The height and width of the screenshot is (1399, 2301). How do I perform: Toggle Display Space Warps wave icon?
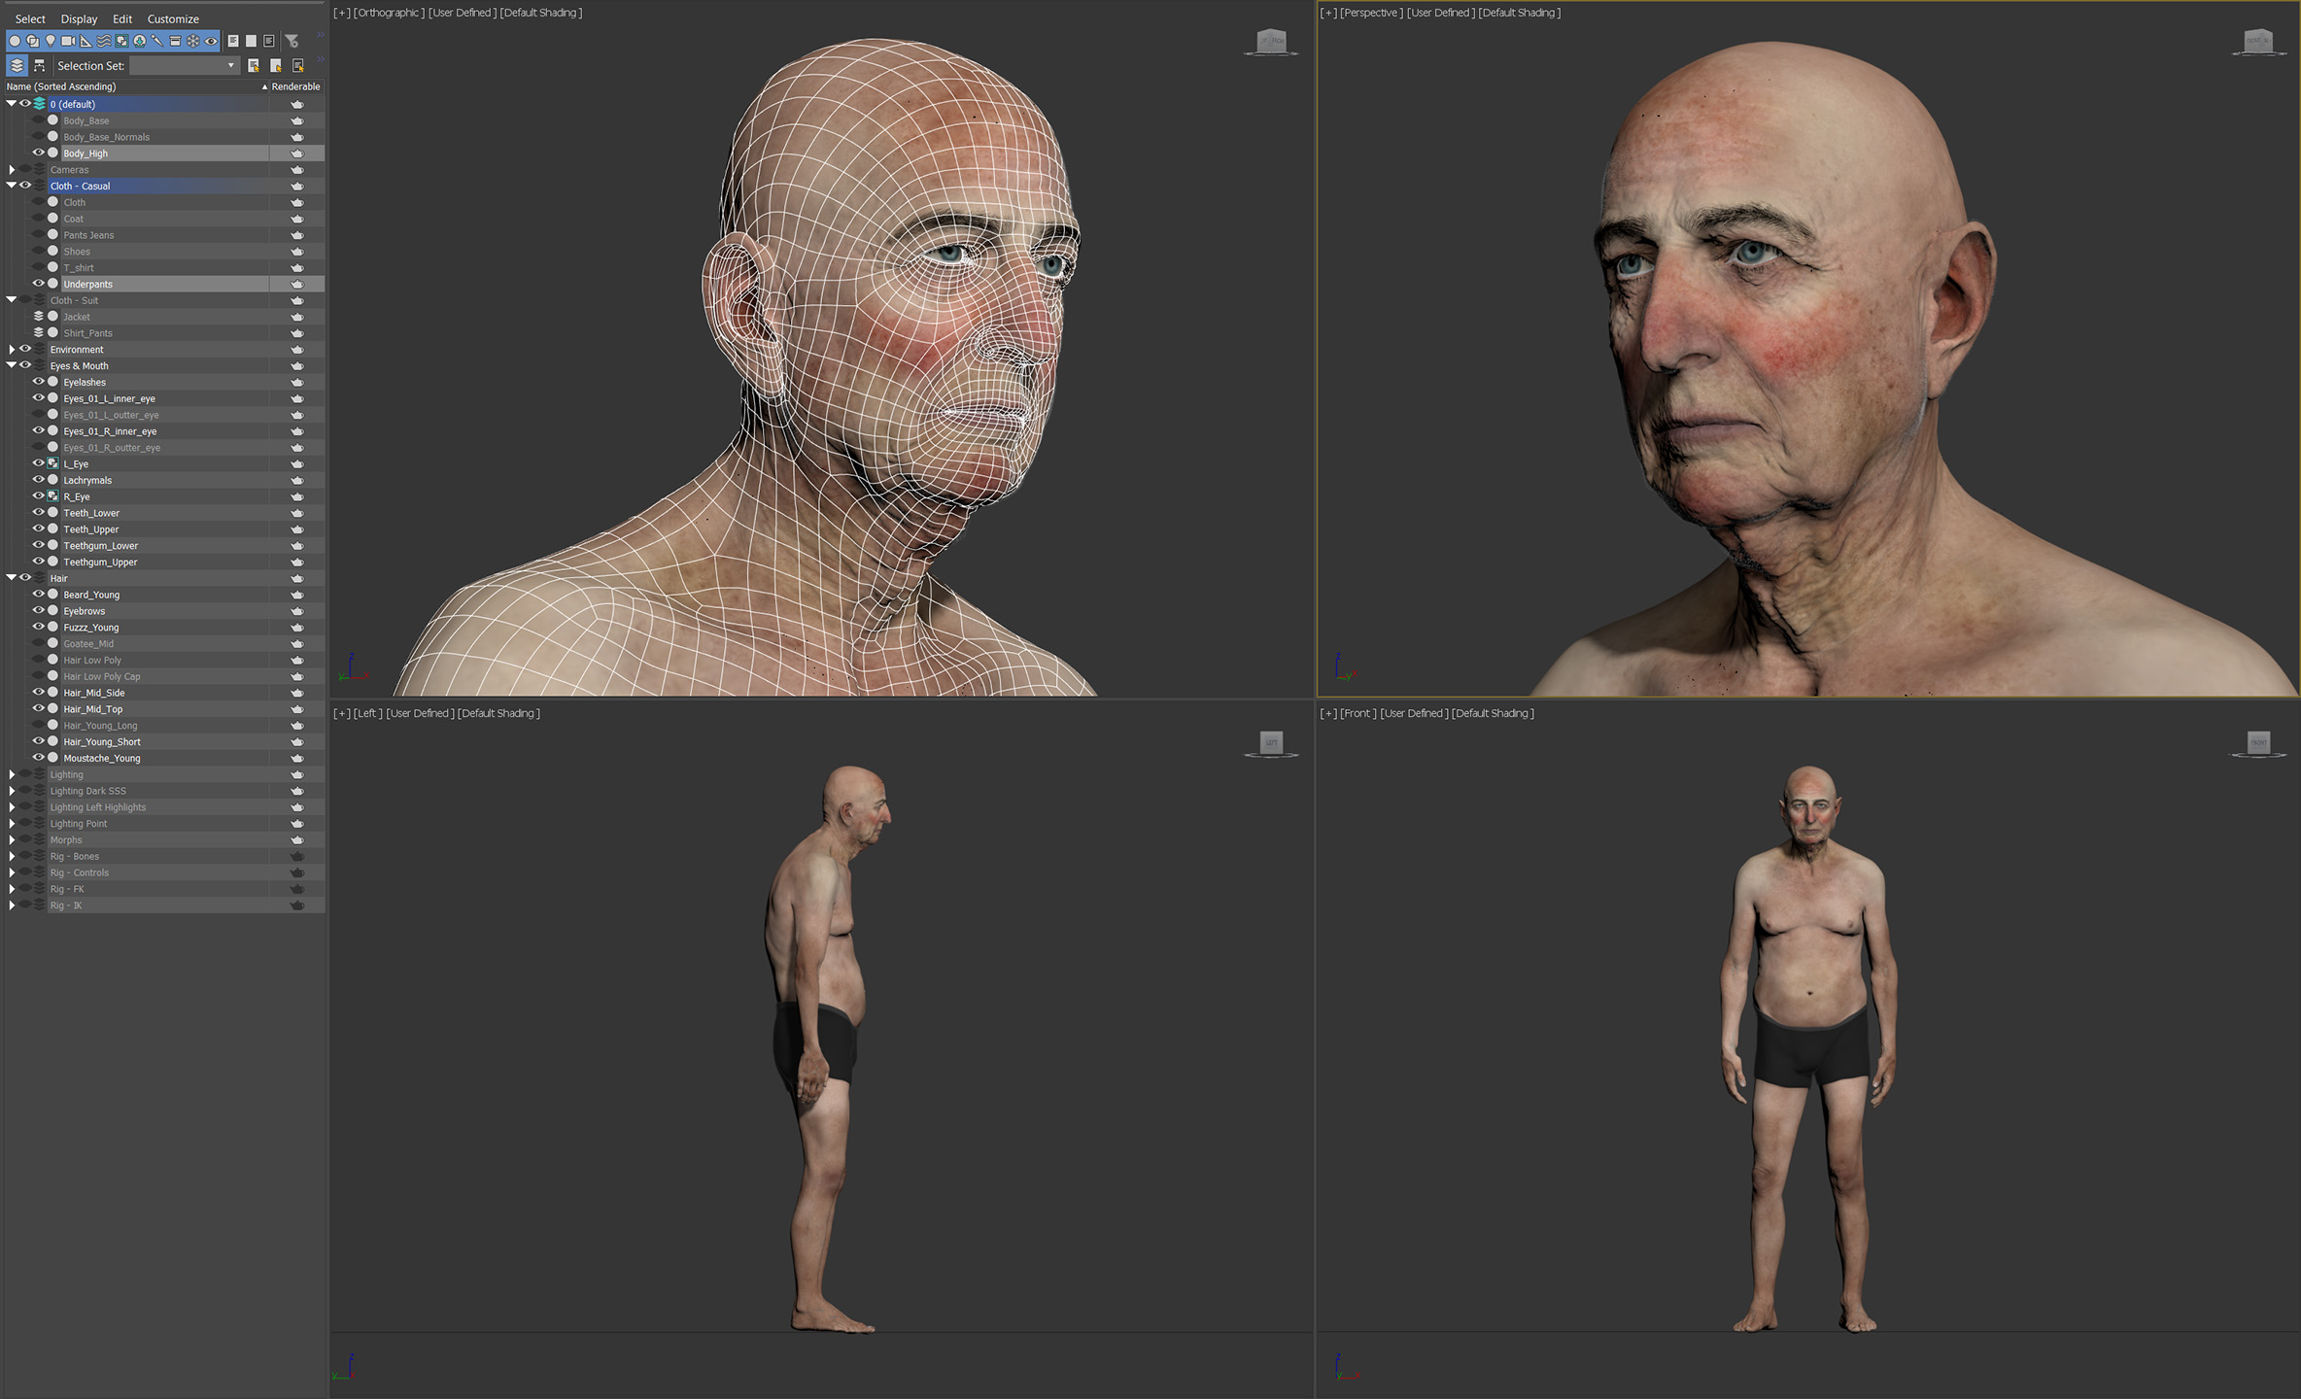[104, 41]
